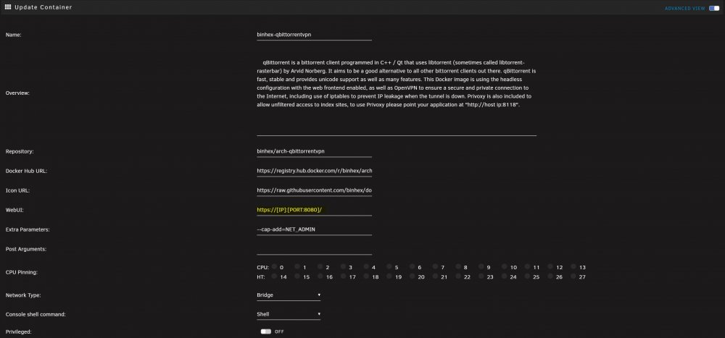Click the Icon URL input field
Screen dimensions: 725x338
(x=315, y=190)
